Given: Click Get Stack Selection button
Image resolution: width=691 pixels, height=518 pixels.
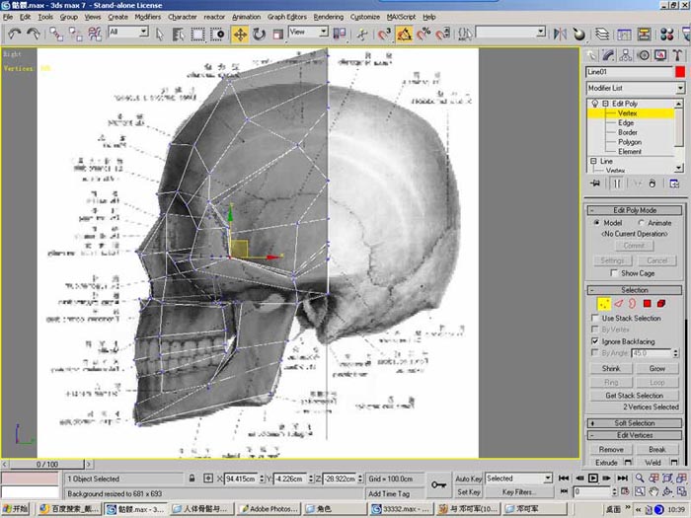Looking at the screenshot, I should click(x=634, y=396).
